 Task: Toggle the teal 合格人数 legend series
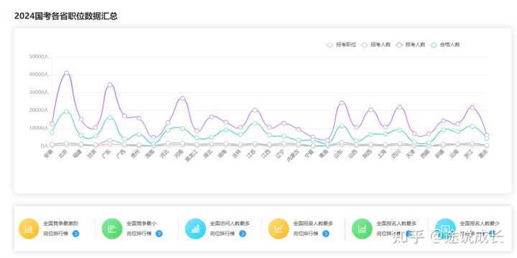click(x=445, y=44)
